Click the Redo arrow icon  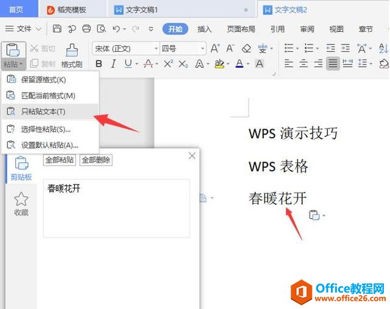[135, 29]
